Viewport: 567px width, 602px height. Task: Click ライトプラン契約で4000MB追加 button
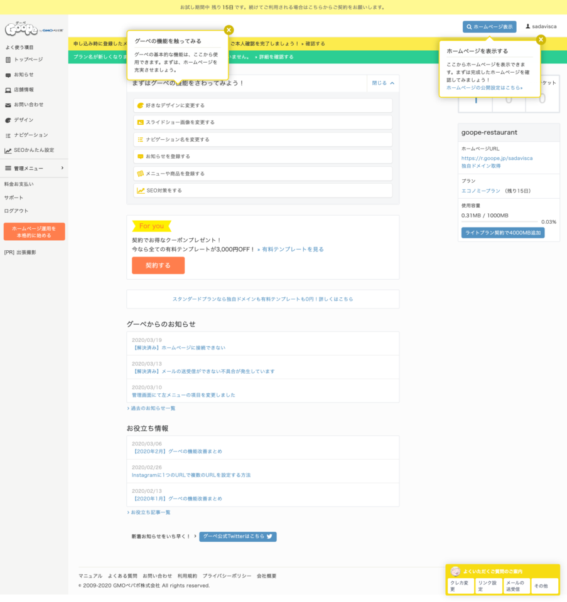click(503, 233)
